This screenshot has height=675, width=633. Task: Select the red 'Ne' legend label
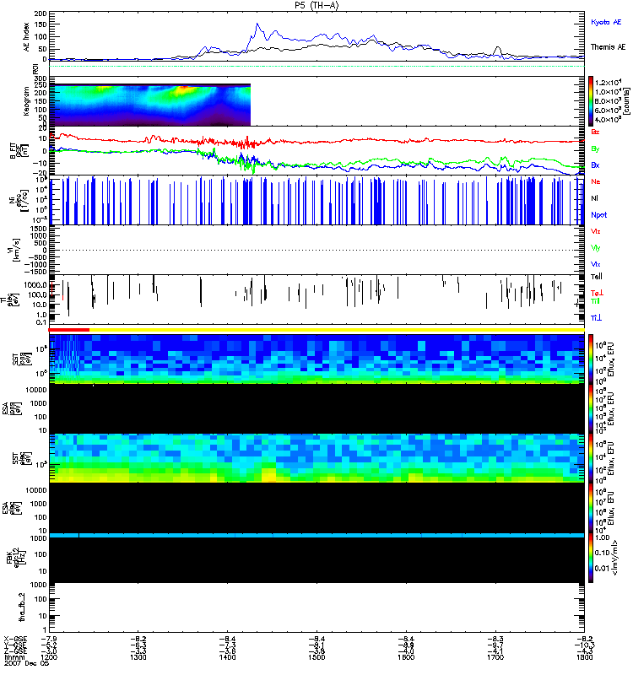[596, 181]
